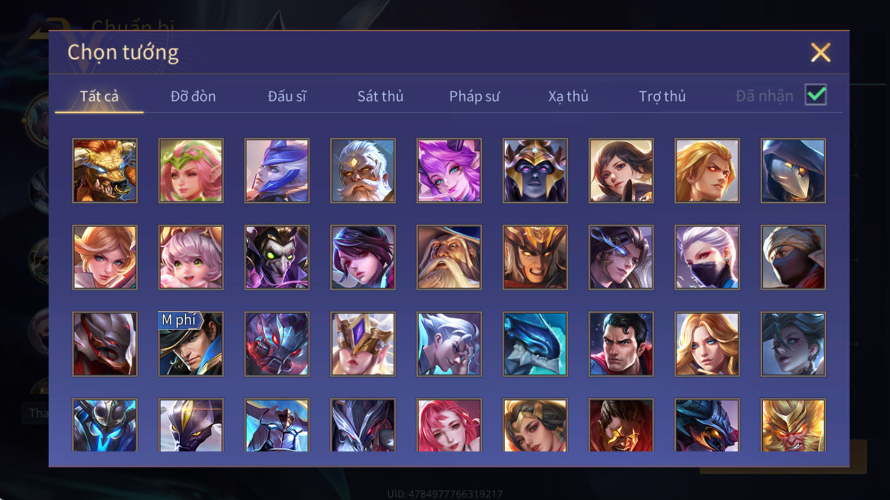
Task: View the 'Trợ thủ' heroes tab
Action: (662, 96)
